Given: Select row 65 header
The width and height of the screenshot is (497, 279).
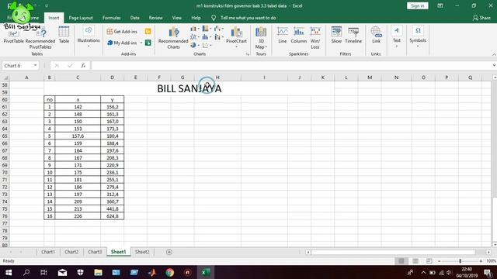Looking at the screenshot, I should (5, 136).
